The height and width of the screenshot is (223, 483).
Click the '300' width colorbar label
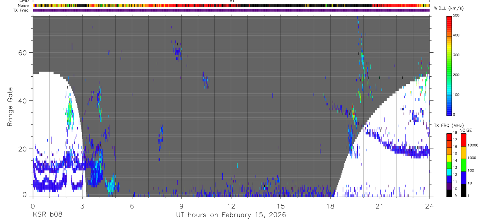coord(456,55)
